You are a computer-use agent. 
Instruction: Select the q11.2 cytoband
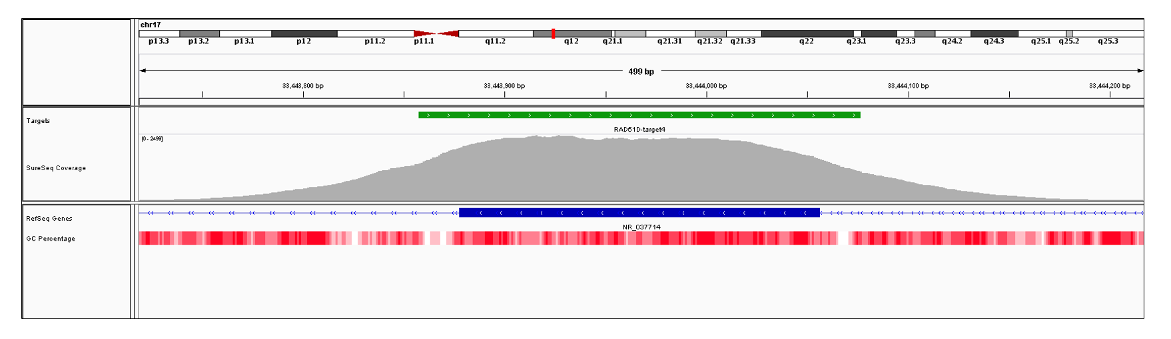click(x=496, y=33)
